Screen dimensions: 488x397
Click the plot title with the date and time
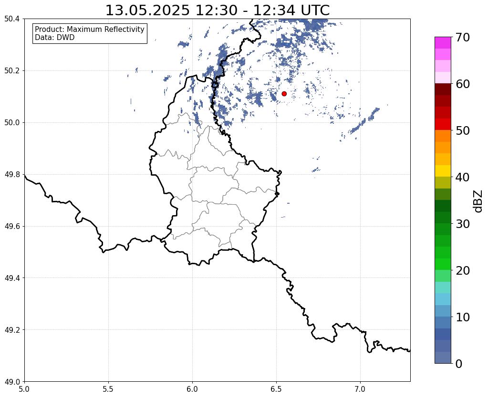pos(217,10)
